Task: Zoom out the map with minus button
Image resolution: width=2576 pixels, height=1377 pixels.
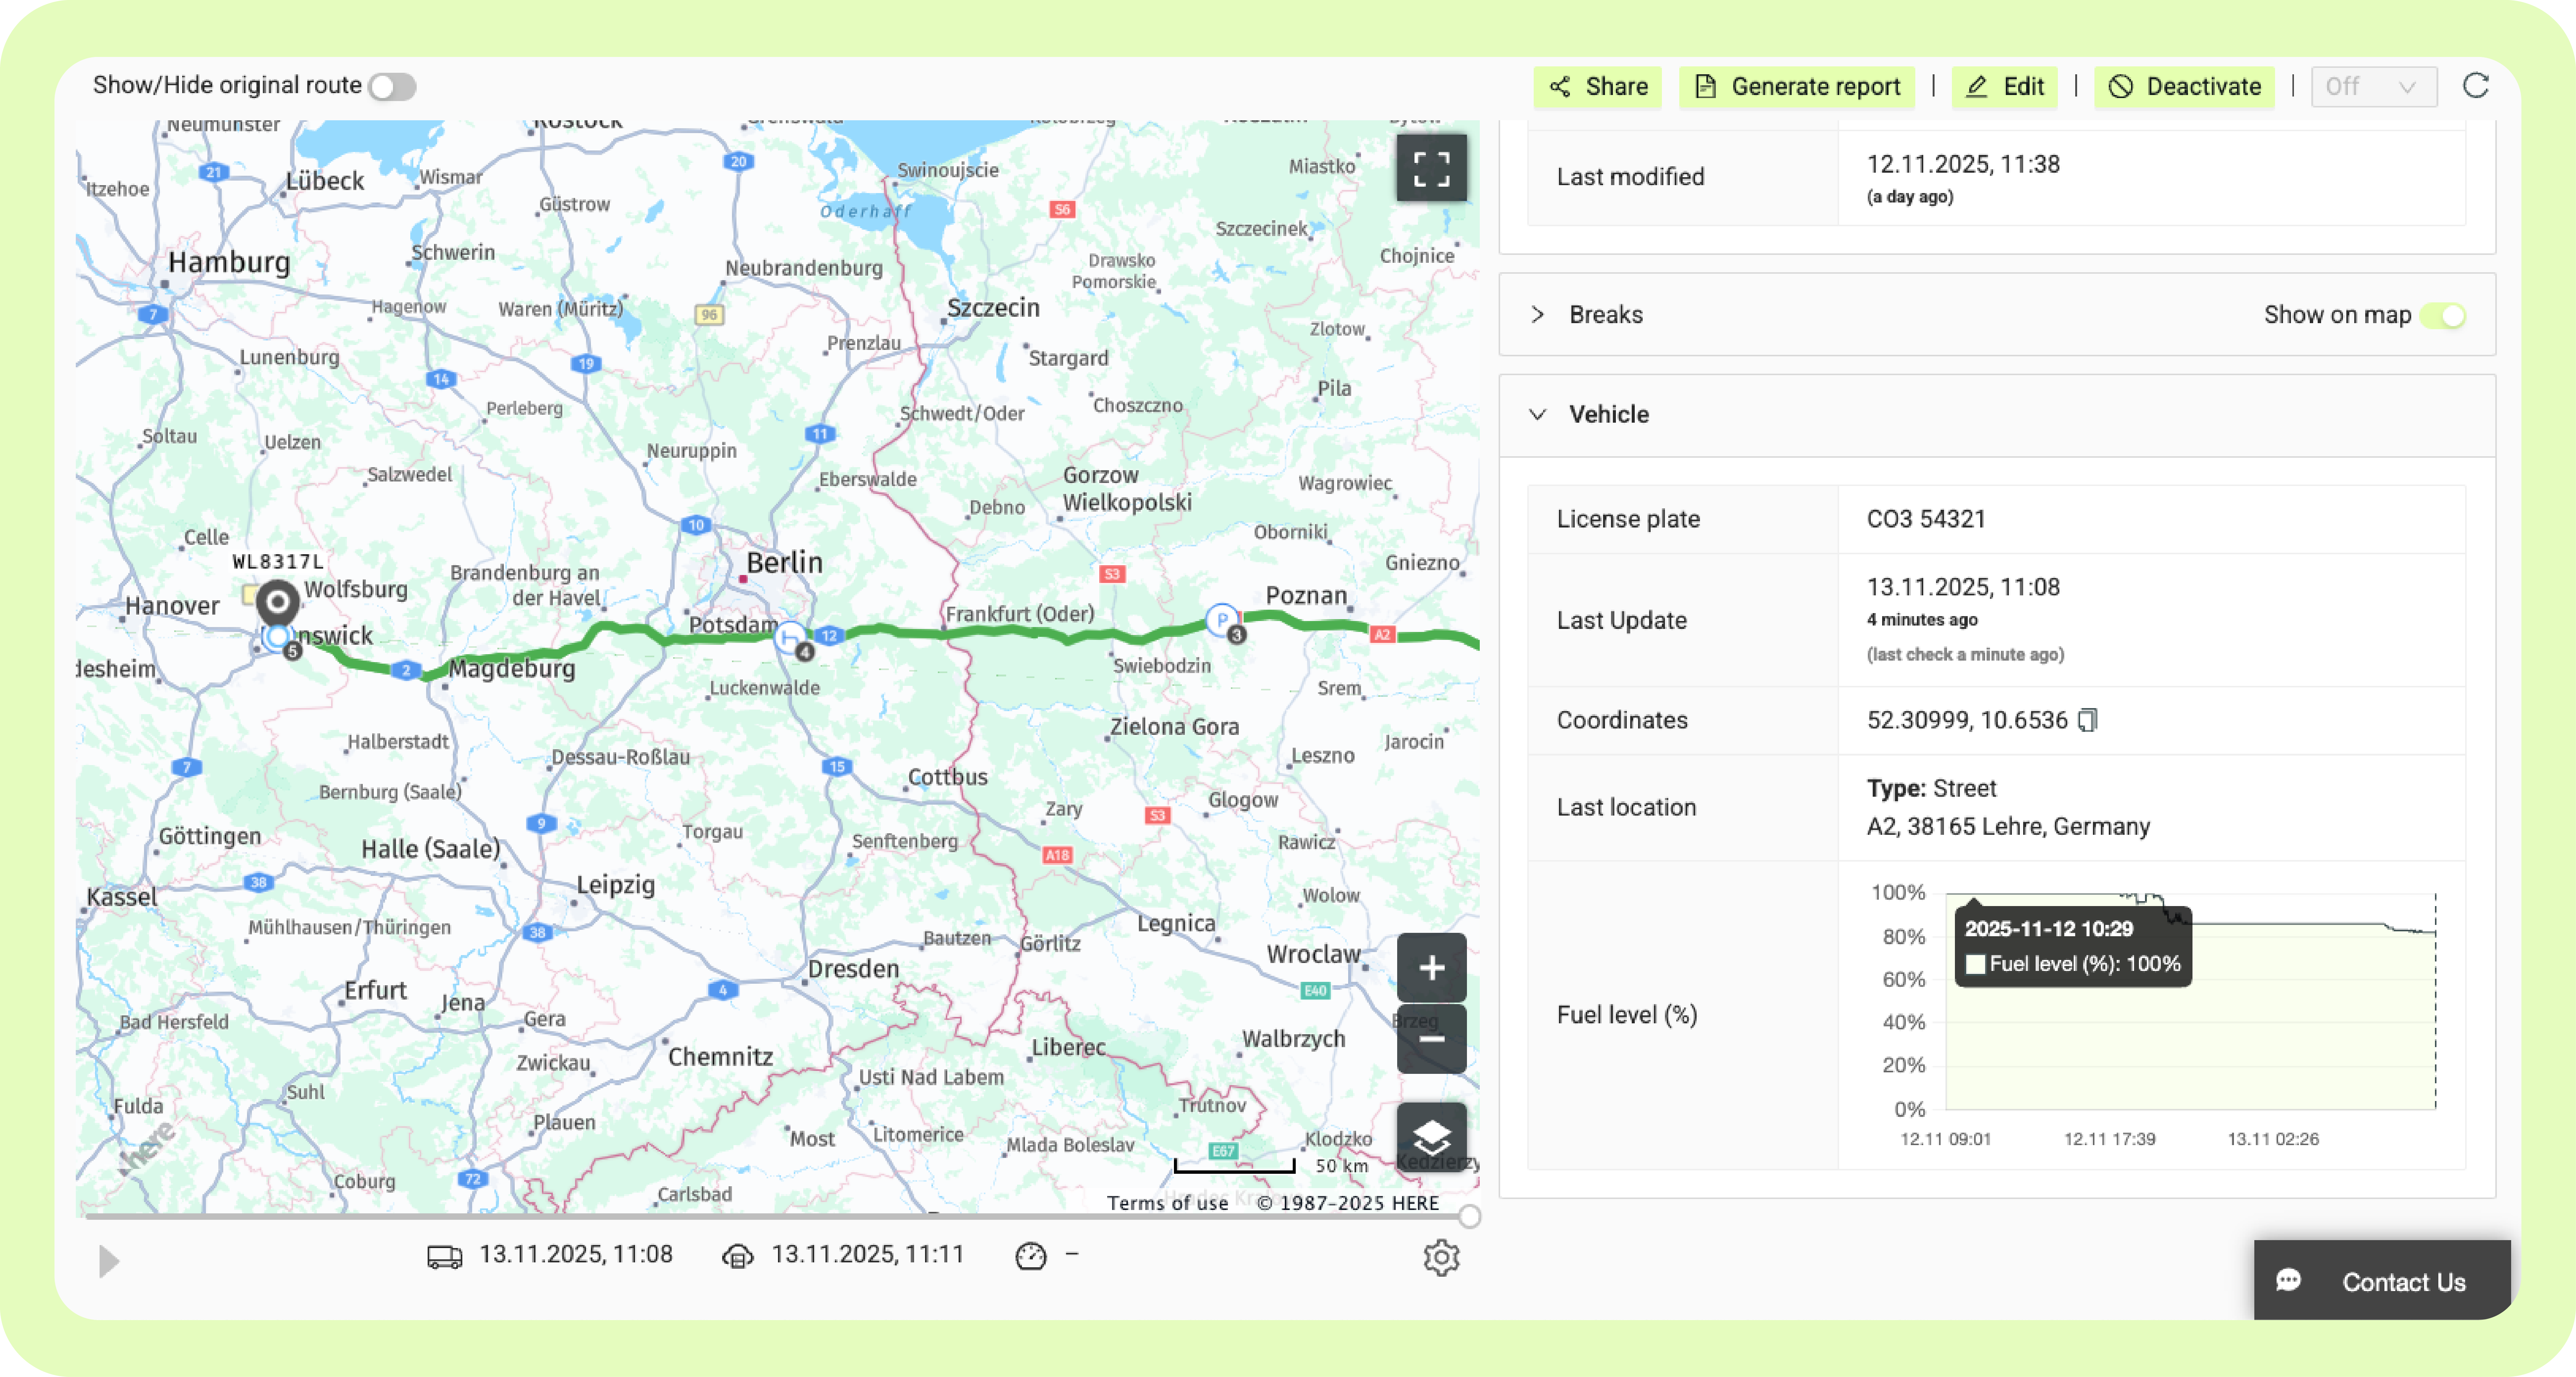Action: pyautogui.click(x=1431, y=1039)
